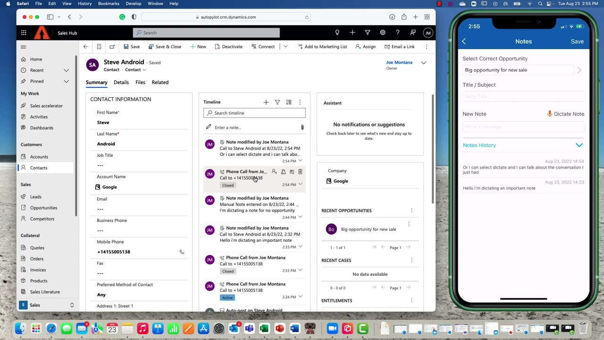Viewport: 604px width, 340px height.
Task: Open Accounts in the sidebar
Action: tap(39, 157)
